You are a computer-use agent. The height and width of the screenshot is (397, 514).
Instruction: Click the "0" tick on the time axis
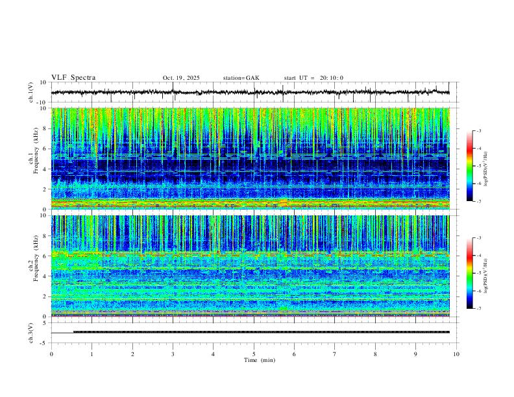click(51, 354)
